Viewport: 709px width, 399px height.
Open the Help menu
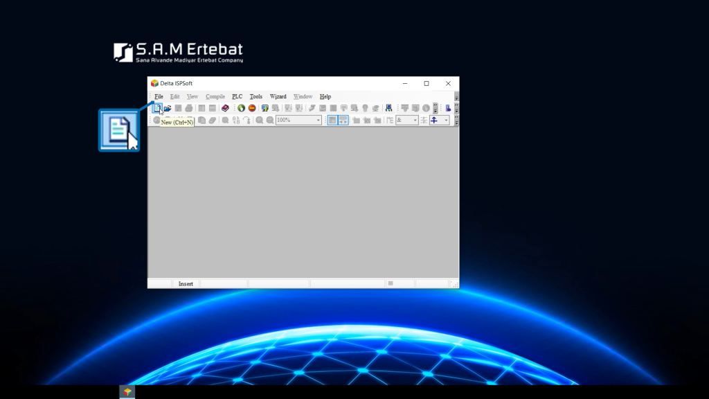(325, 96)
